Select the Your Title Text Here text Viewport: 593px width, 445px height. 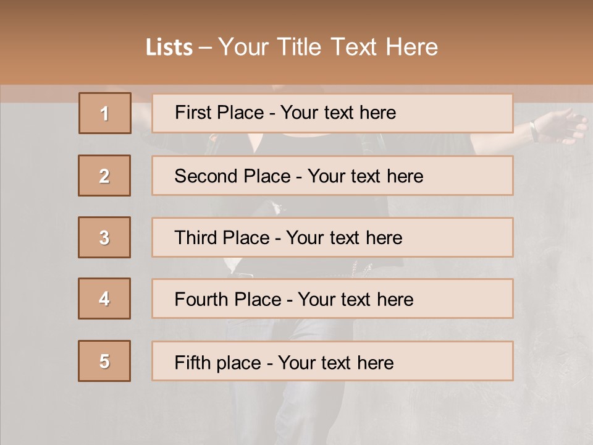coord(328,48)
